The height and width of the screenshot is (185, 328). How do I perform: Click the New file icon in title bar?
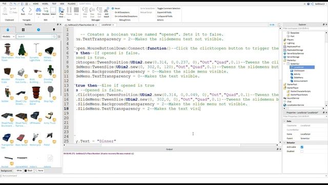[x=11, y=4]
